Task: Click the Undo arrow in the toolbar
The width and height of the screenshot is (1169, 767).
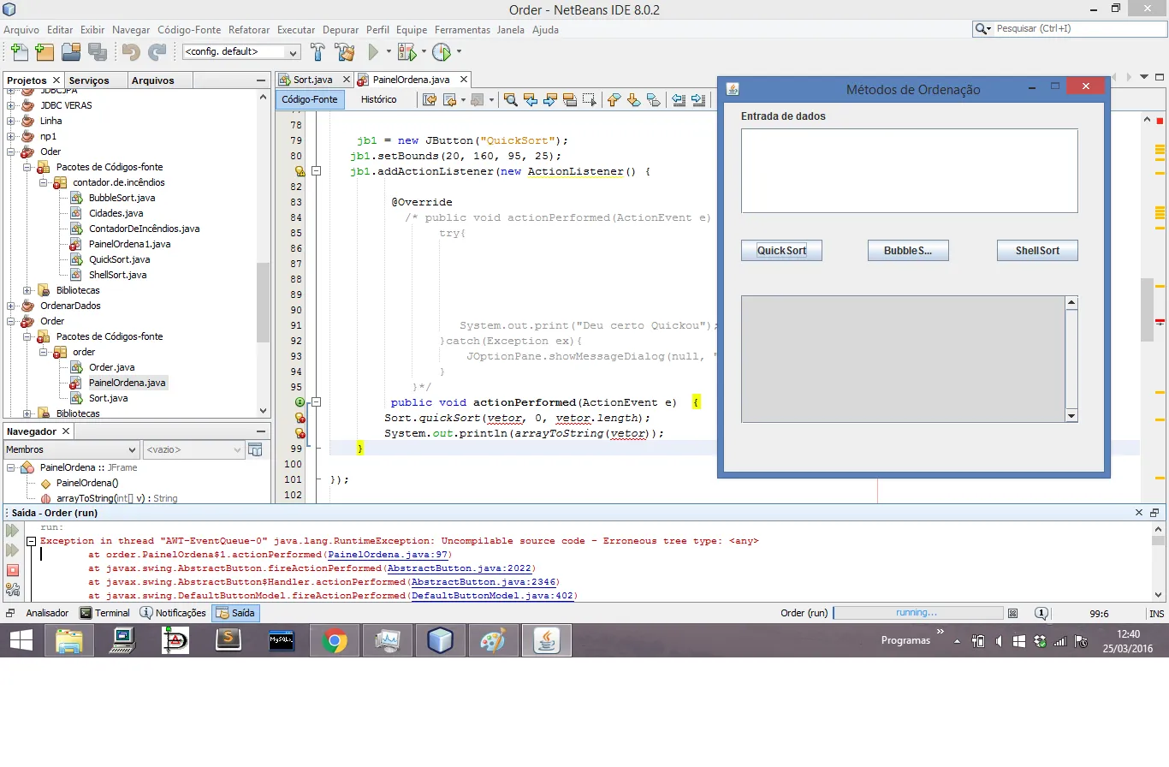Action: (x=131, y=52)
